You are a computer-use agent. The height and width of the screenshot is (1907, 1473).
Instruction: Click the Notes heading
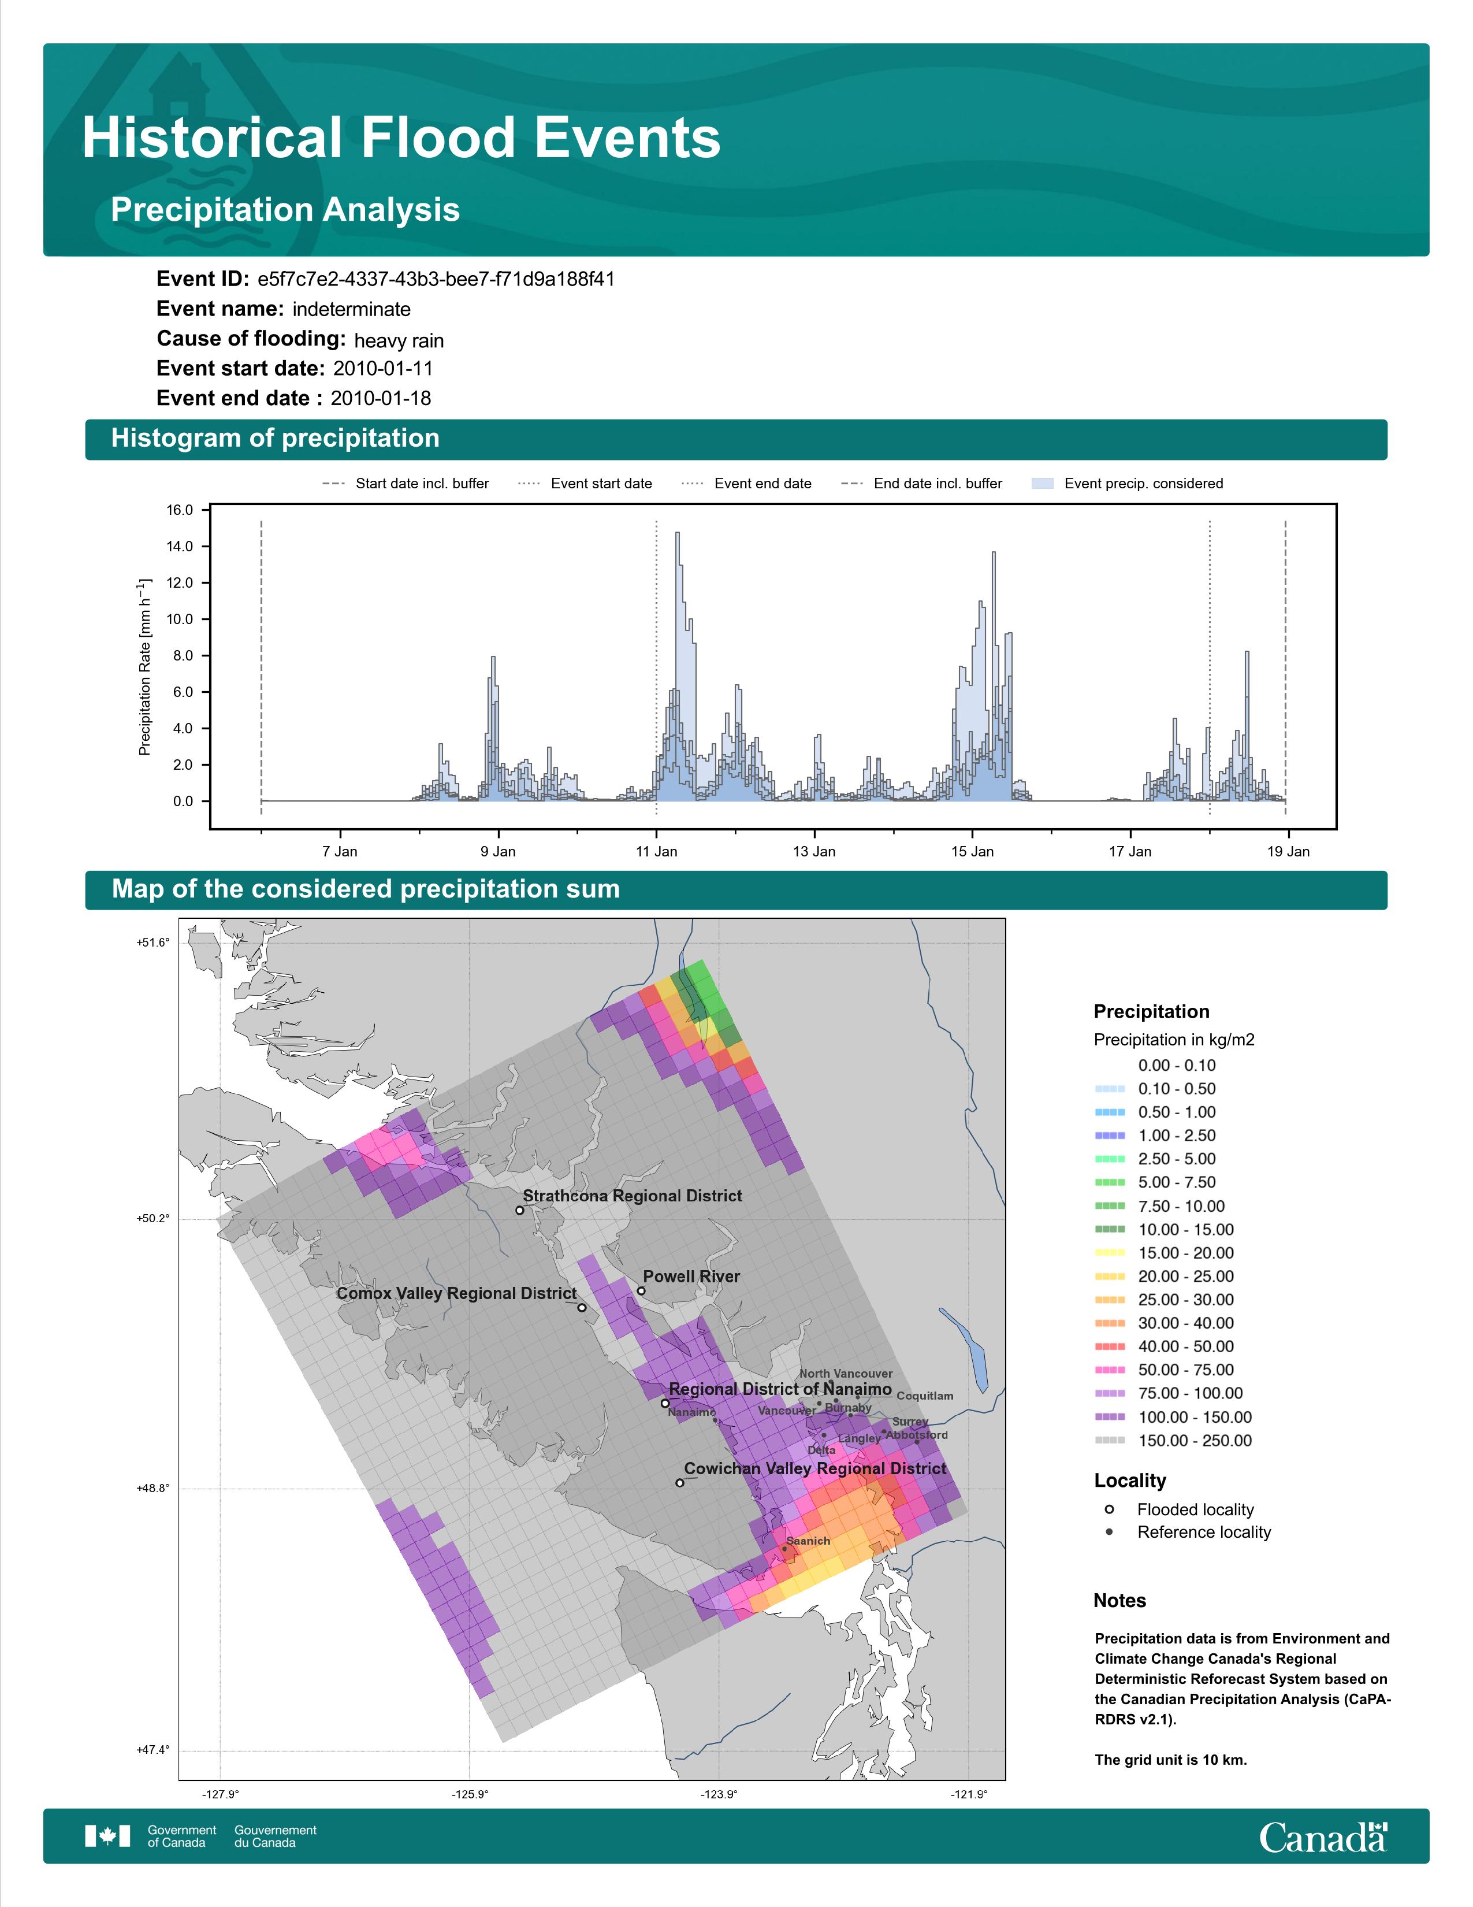click(1119, 1601)
